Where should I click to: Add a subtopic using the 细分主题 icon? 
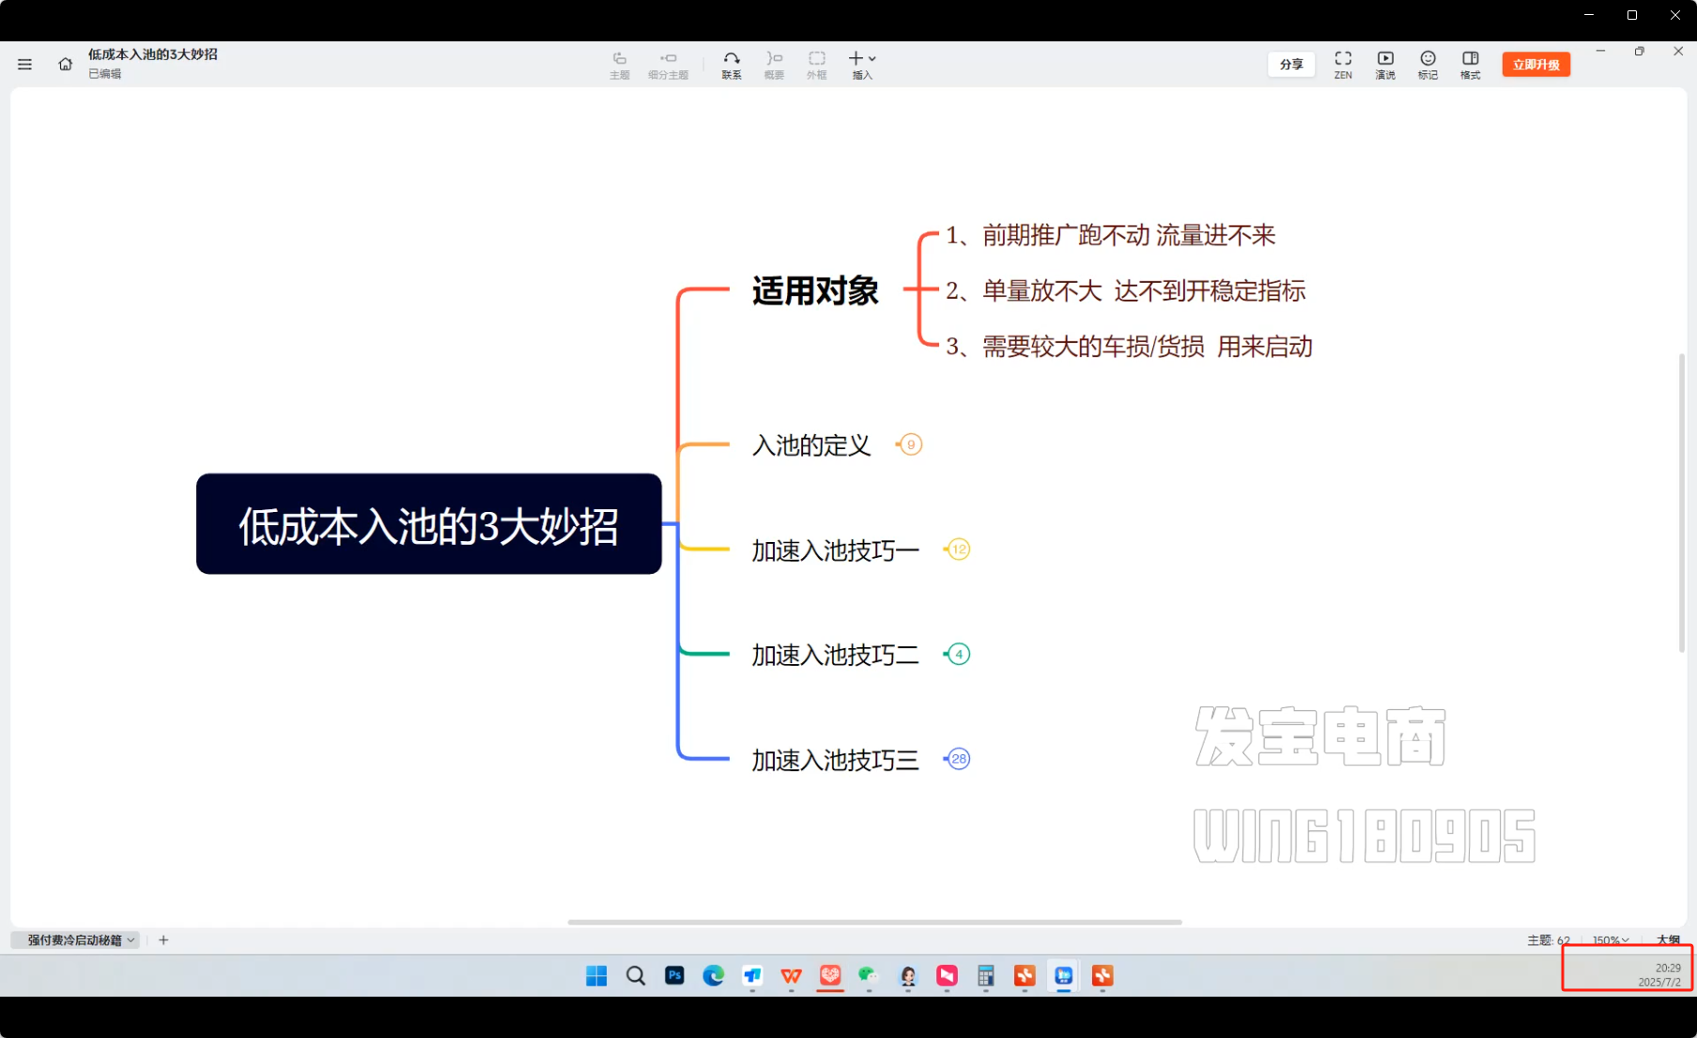668,64
